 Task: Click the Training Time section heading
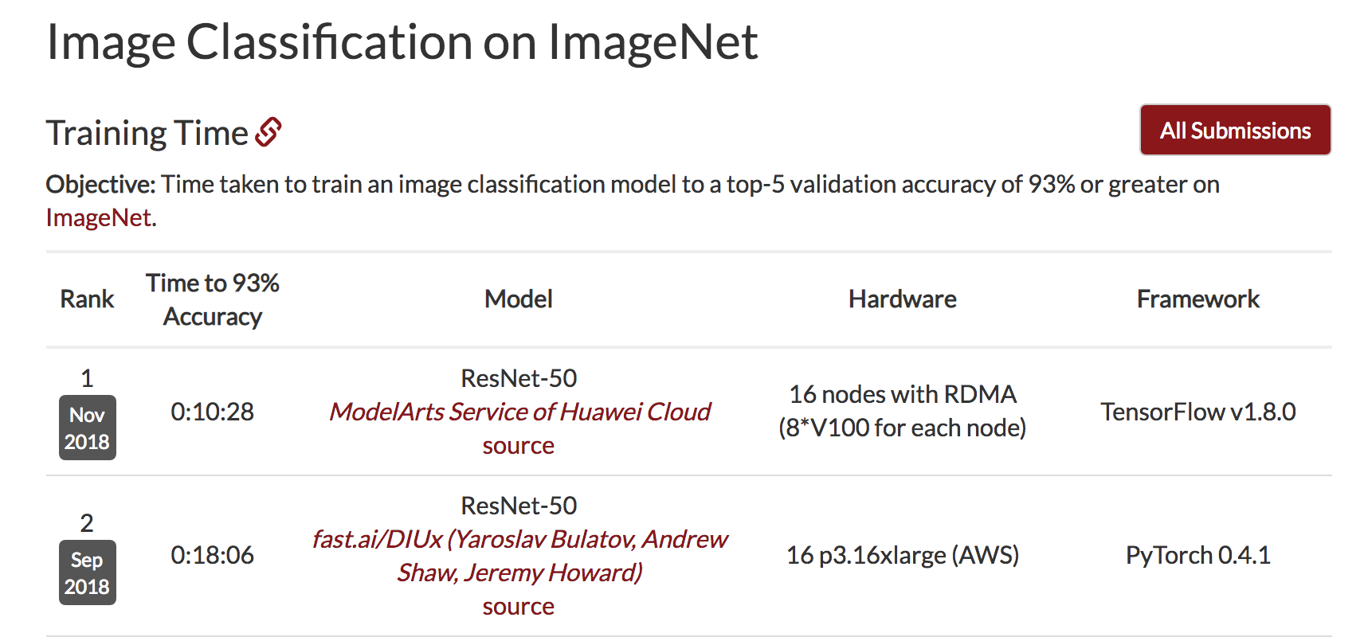pyautogui.click(x=147, y=133)
